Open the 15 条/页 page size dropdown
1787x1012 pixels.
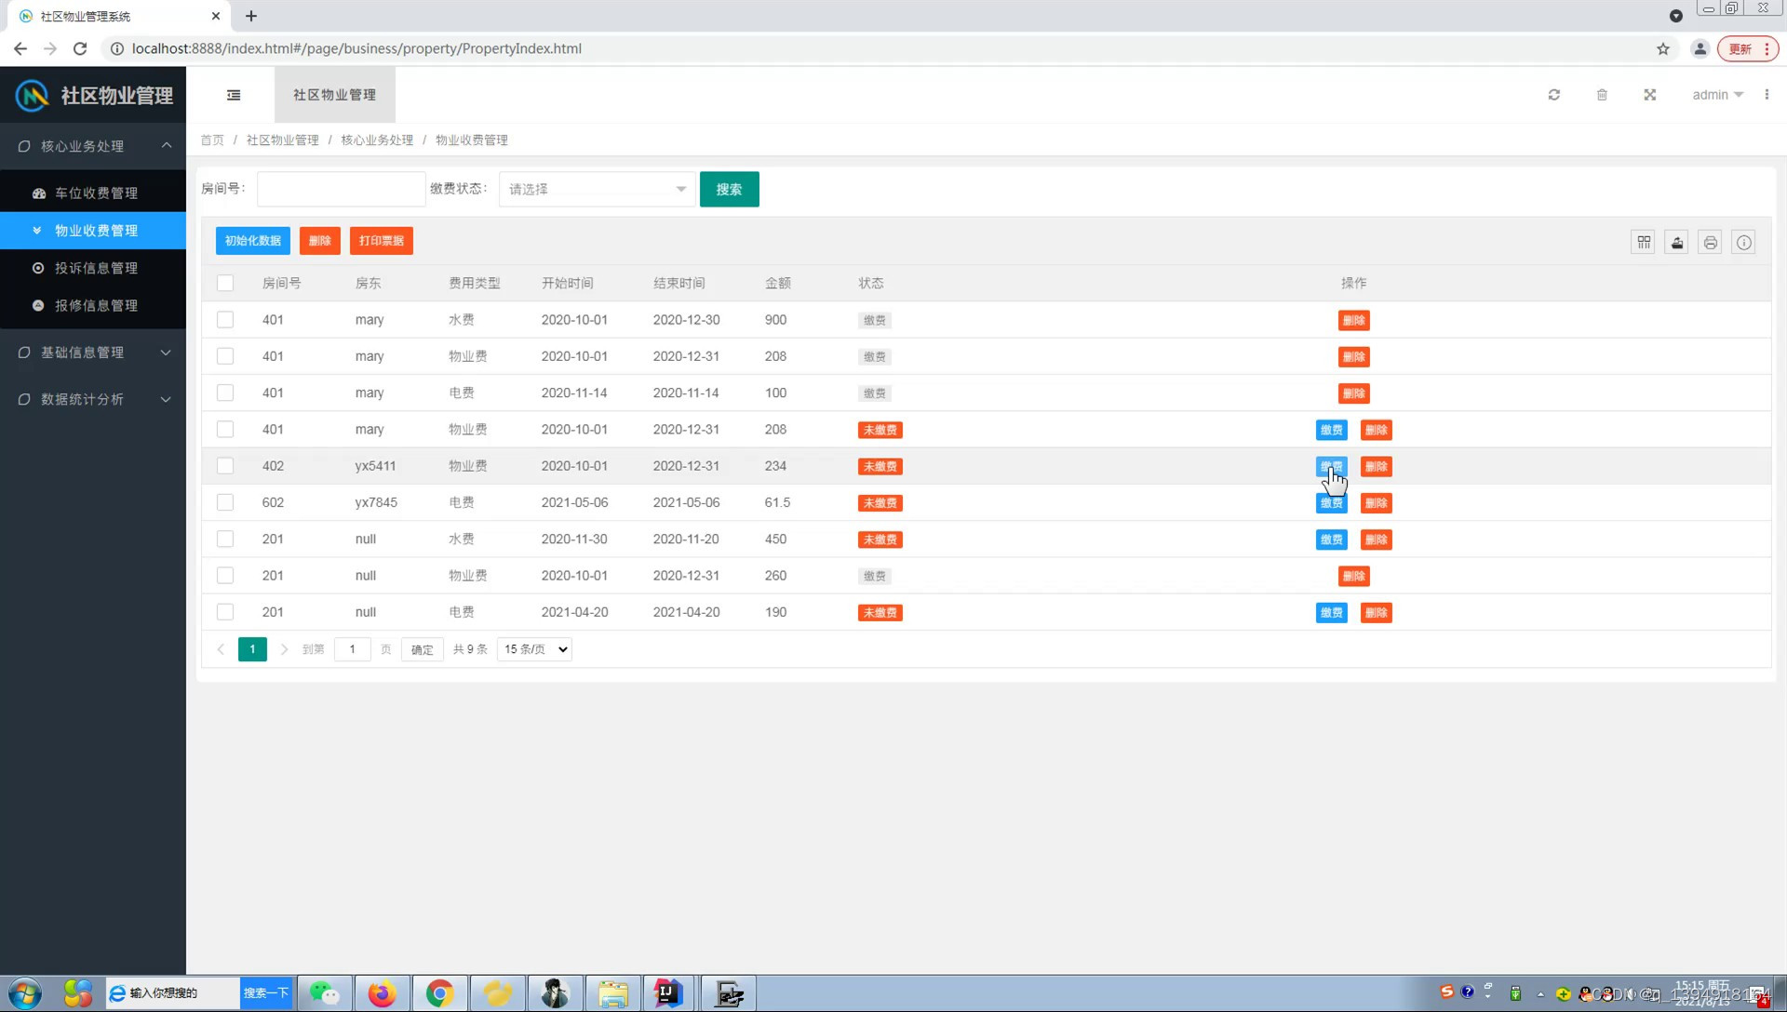point(535,649)
